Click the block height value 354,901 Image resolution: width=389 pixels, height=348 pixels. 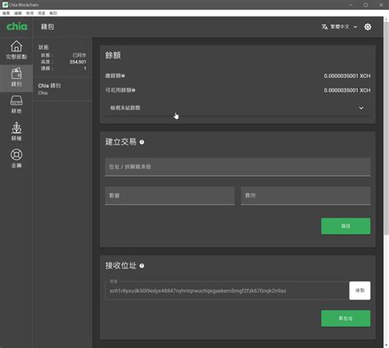[x=78, y=62]
